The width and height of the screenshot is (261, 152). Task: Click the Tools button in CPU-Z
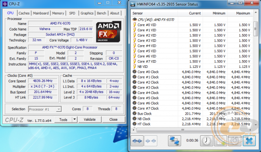(x=64, y=119)
